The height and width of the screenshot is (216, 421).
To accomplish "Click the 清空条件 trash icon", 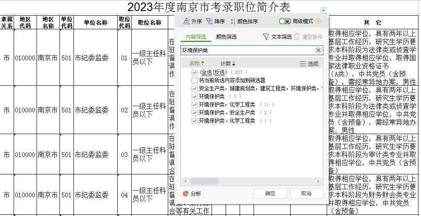I will click(297, 37).
